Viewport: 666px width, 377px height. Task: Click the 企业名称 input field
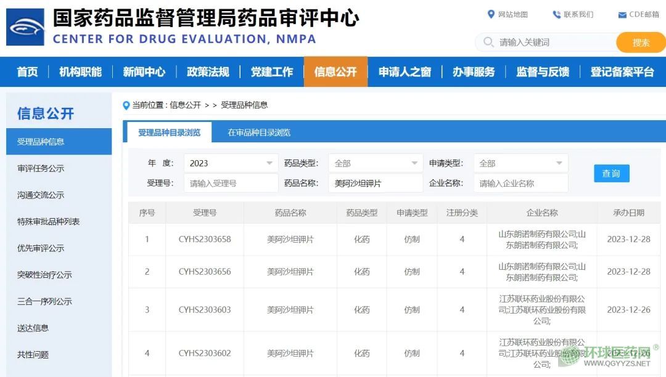pos(520,183)
